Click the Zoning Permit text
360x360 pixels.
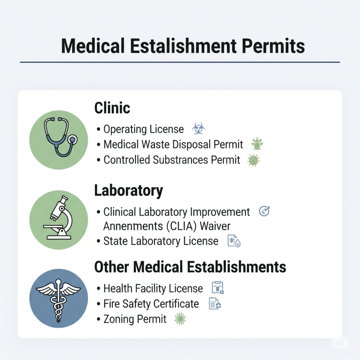point(135,319)
